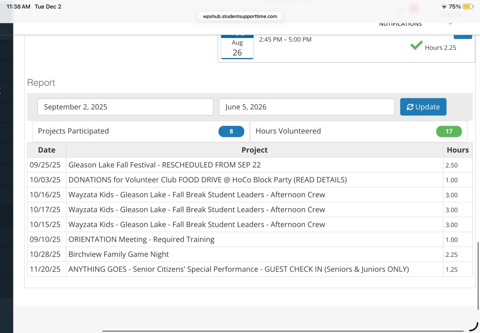Select the Gleason Lake Fall Festival project row

coord(164,165)
